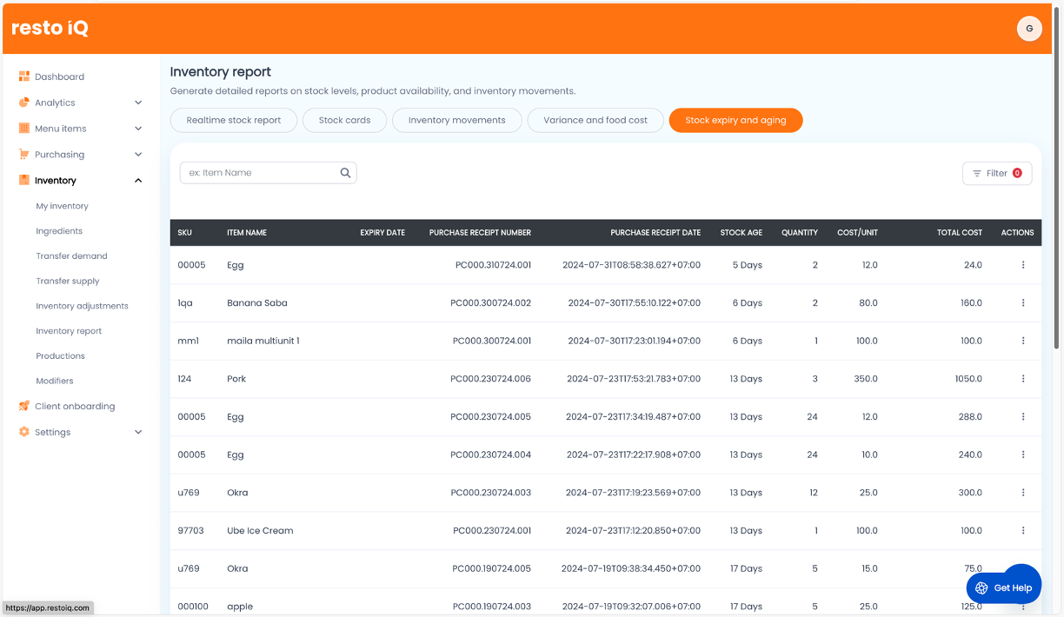Click the Purchasing cart icon
1064x617 pixels.
click(x=24, y=155)
